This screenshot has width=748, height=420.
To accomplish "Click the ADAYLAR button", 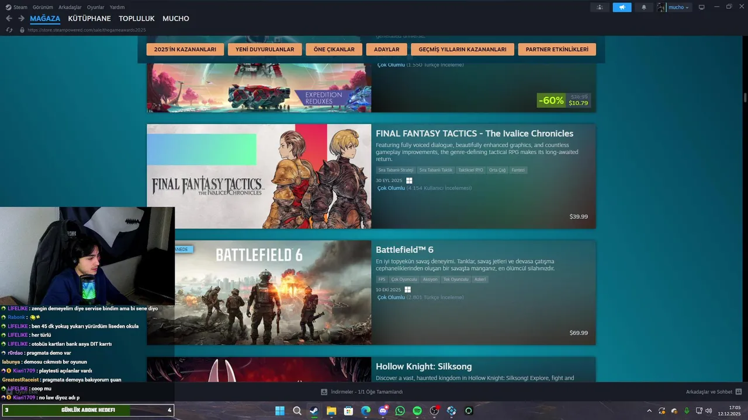I will (x=387, y=50).
